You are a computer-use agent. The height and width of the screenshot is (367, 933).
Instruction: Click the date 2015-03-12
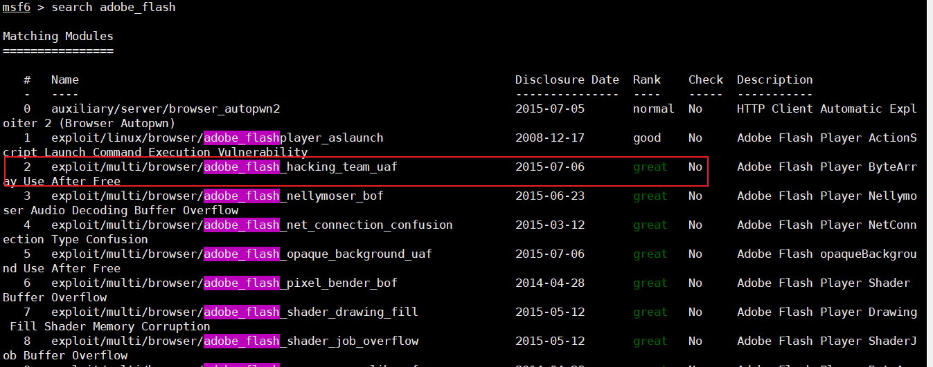(550, 225)
